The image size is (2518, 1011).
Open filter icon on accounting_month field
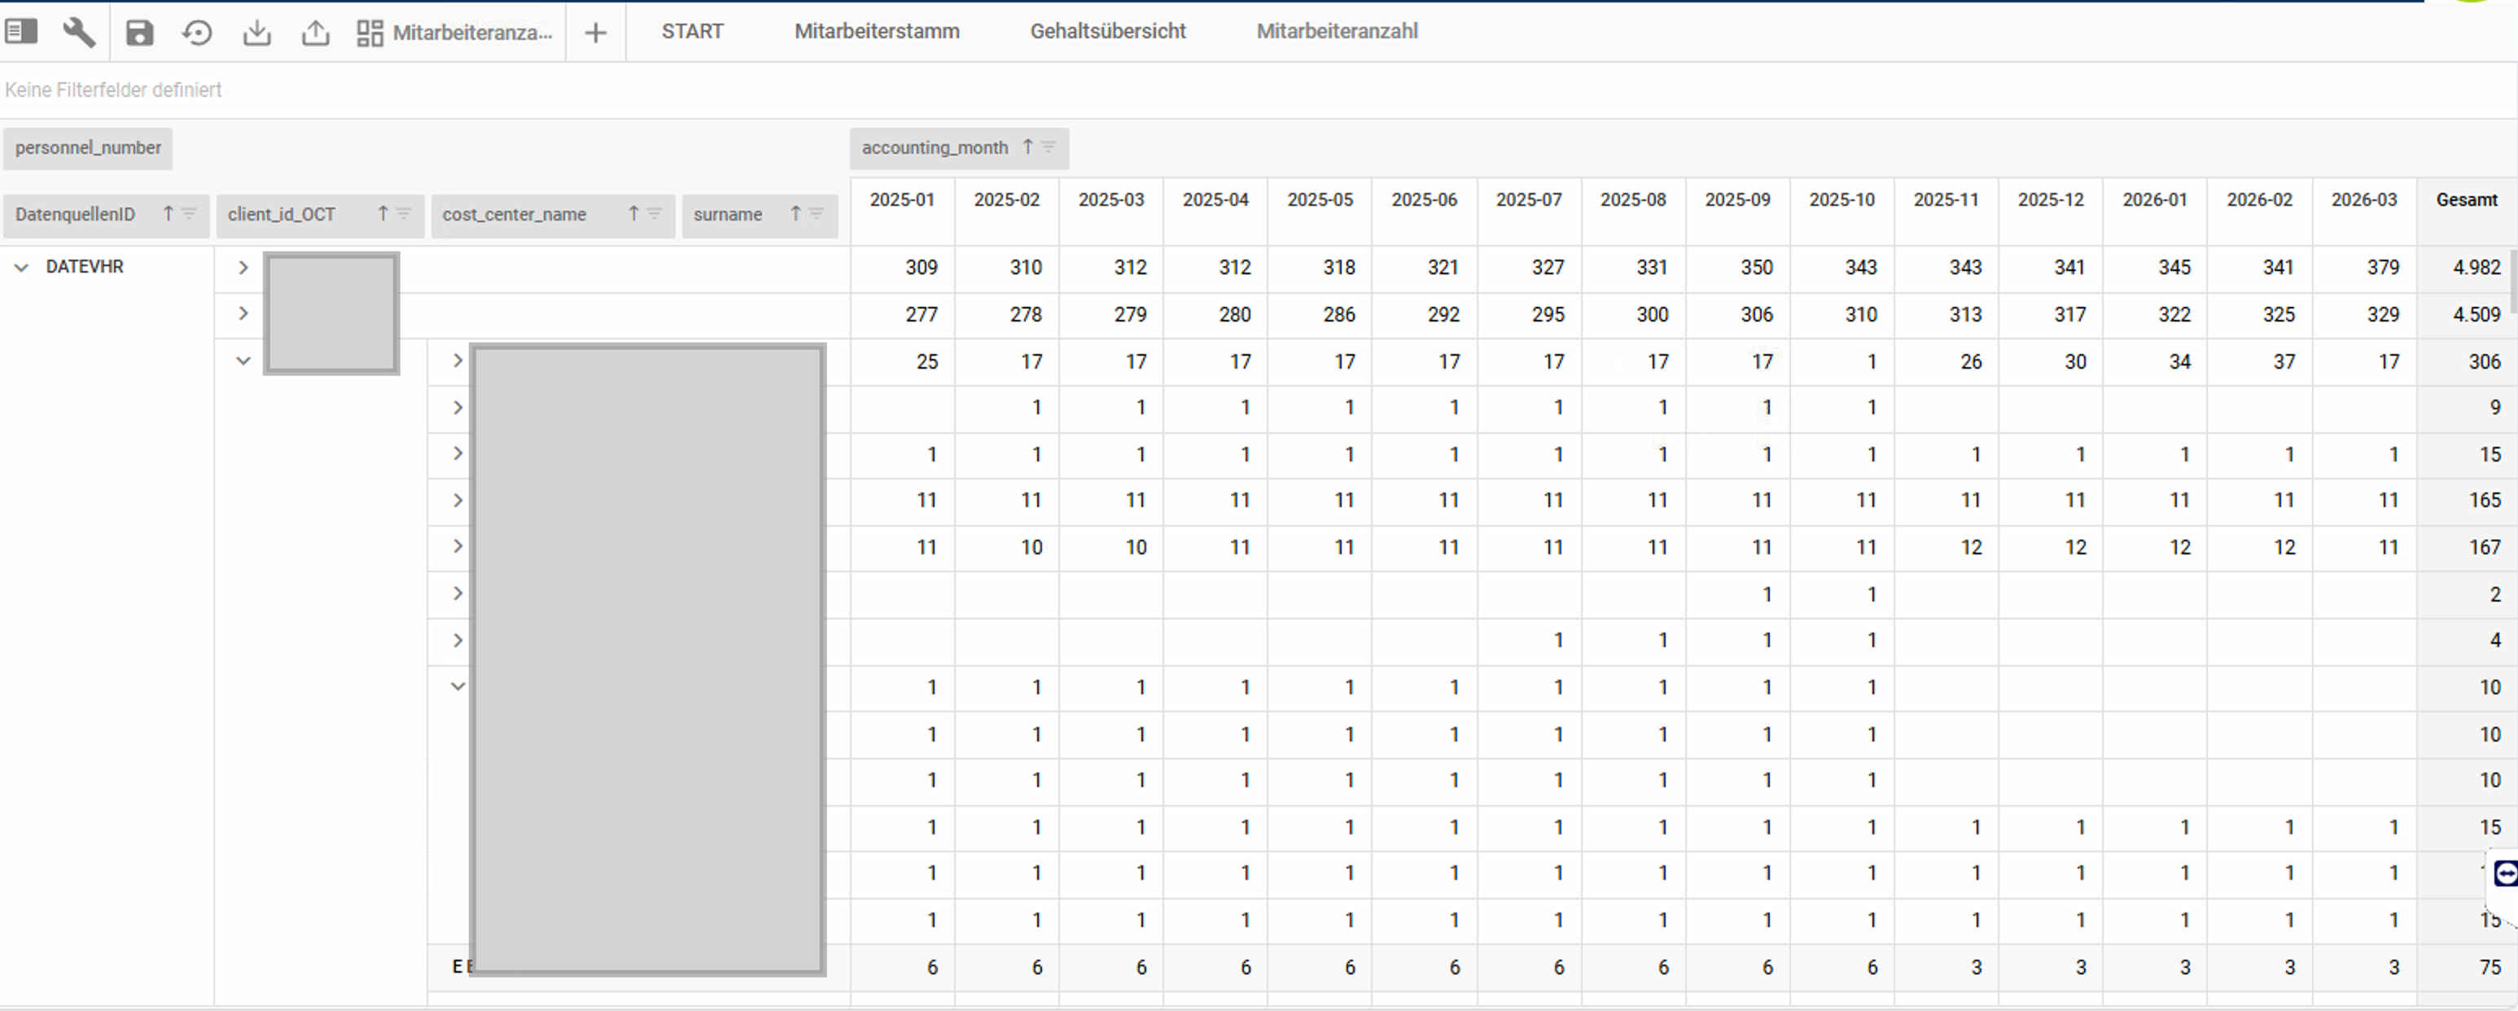click(1048, 147)
